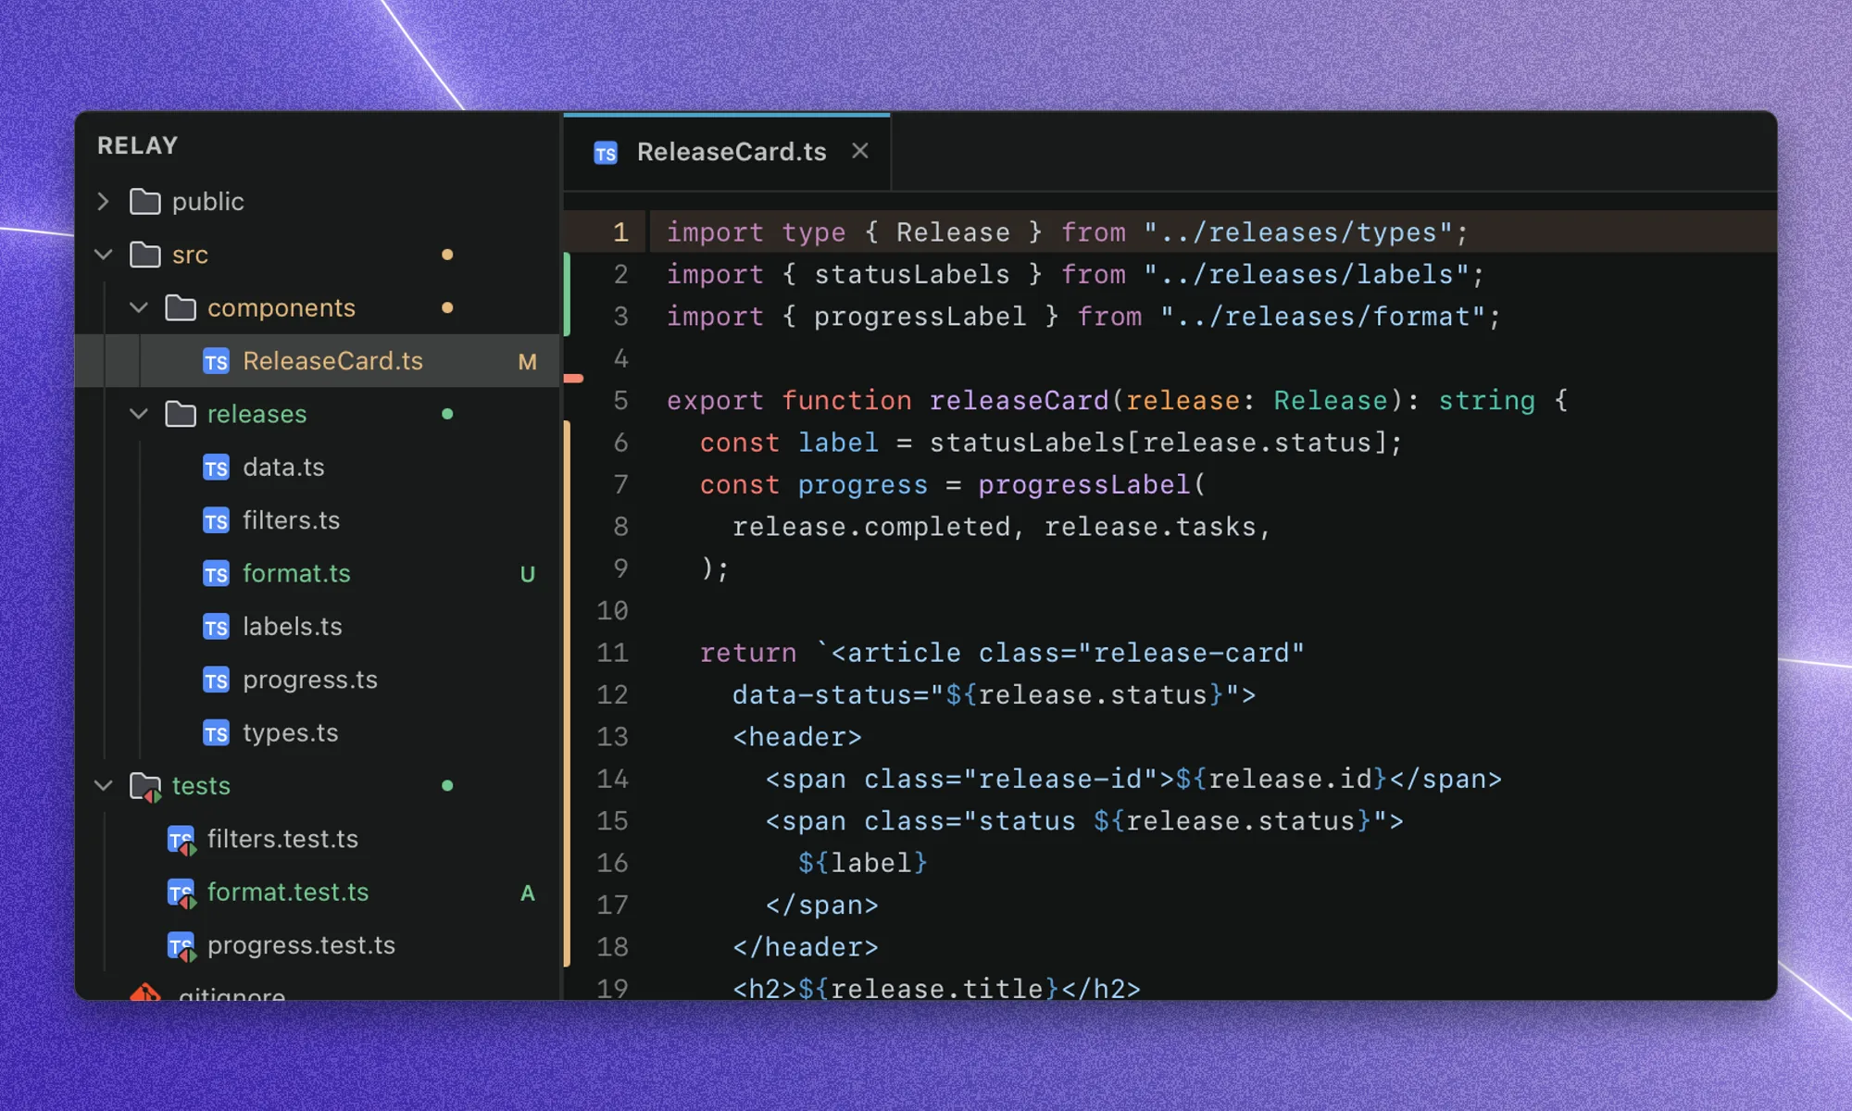The image size is (1852, 1111).
Task: Click the test file icon of filters.test.ts
Action: click(x=181, y=840)
